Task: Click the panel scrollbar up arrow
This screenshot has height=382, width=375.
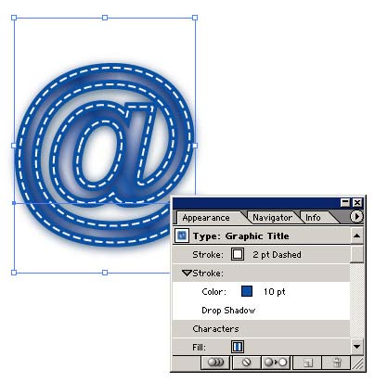Action: [356, 236]
